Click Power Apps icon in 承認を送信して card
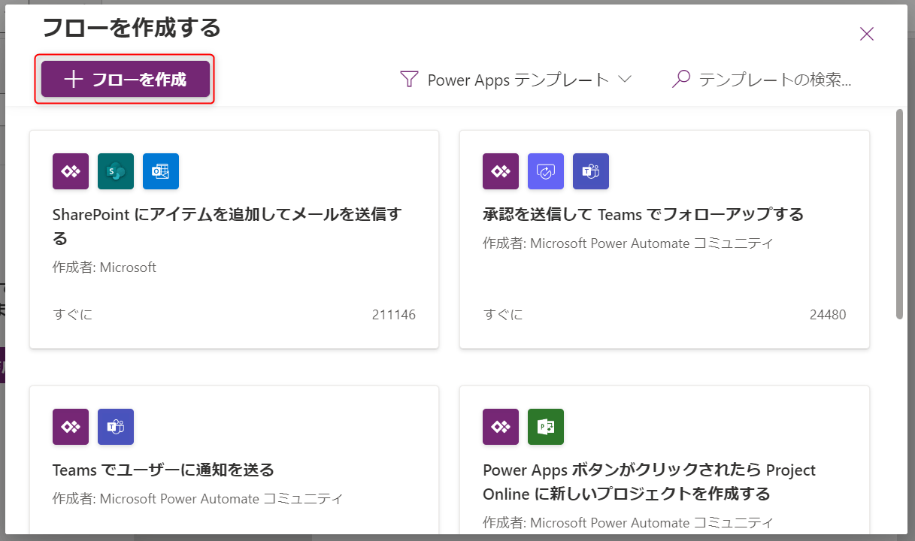 pos(501,171)
